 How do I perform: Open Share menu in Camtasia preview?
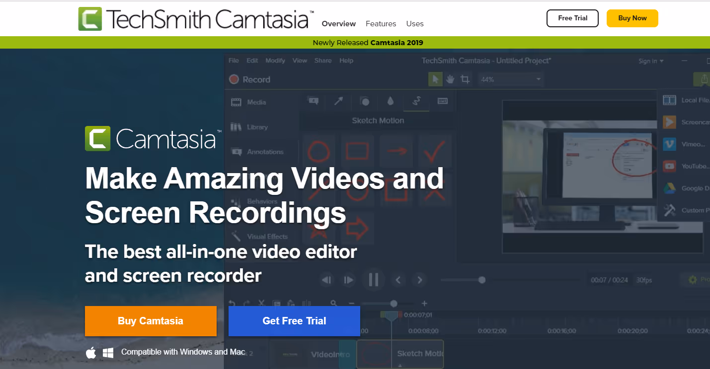(323, 61)
